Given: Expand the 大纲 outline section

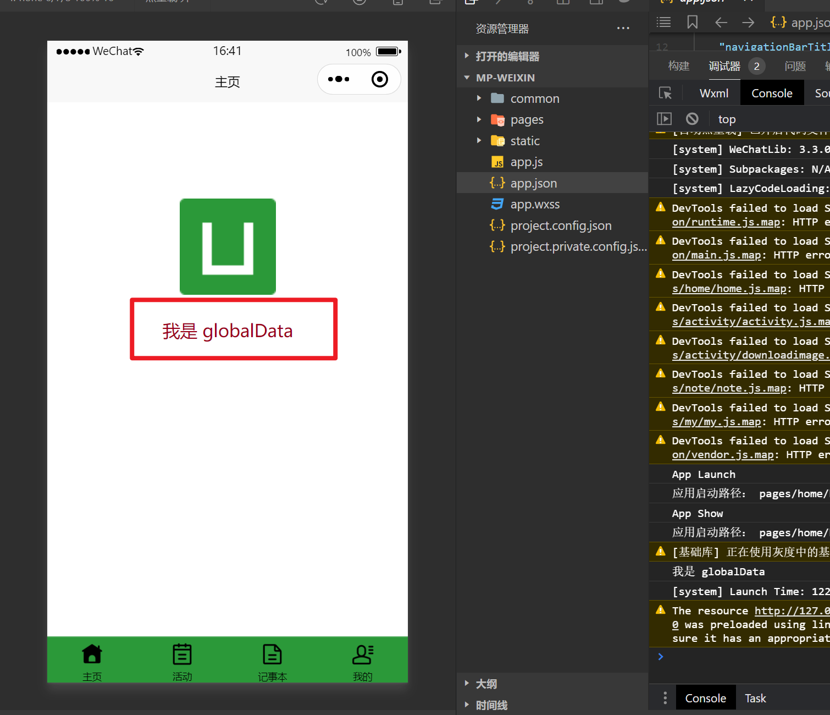Looking at the screenshot, I should (467, 684).
